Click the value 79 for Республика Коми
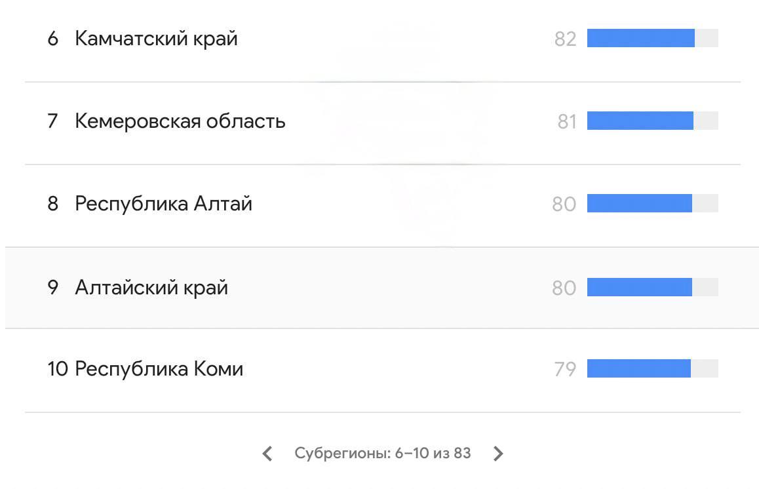The height and width of the screenshot is (489, 759). coord(565,370)
